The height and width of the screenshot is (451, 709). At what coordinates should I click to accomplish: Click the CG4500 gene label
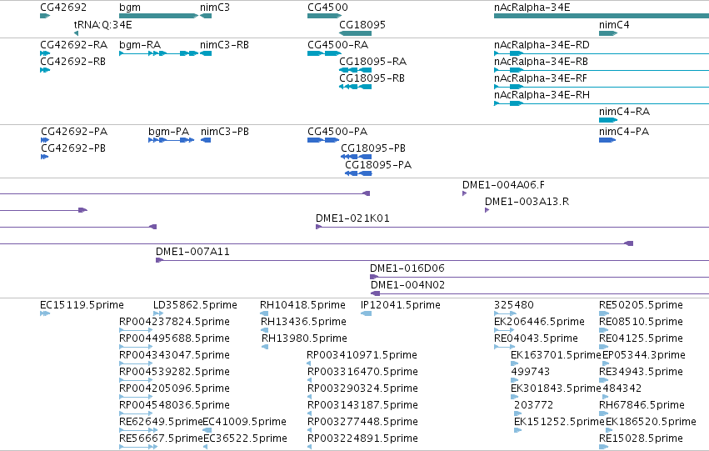(327, 8)
